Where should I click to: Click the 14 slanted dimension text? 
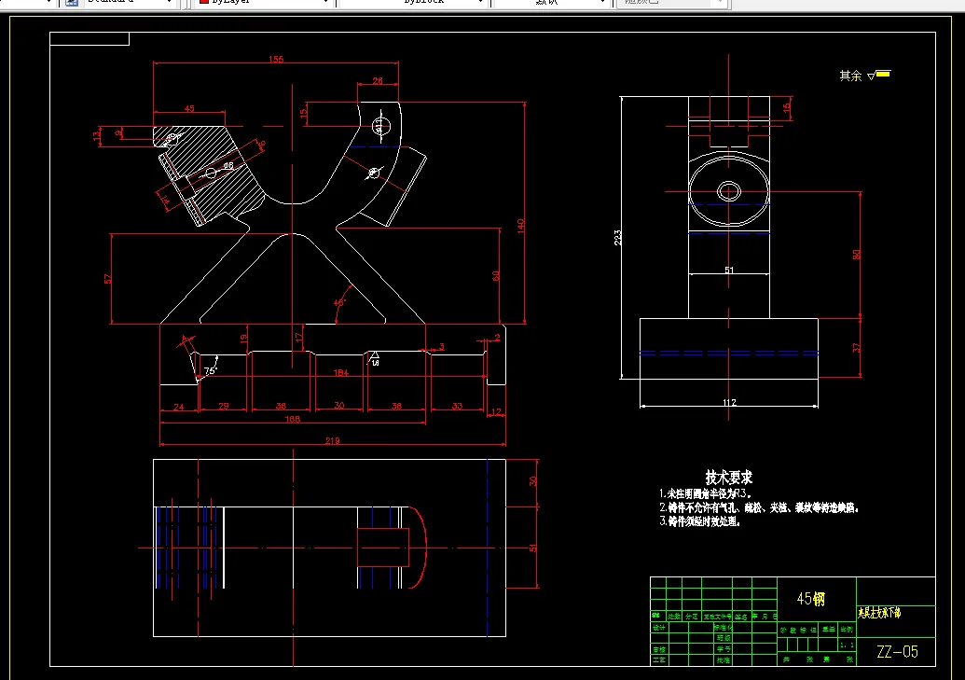(165, 200)
